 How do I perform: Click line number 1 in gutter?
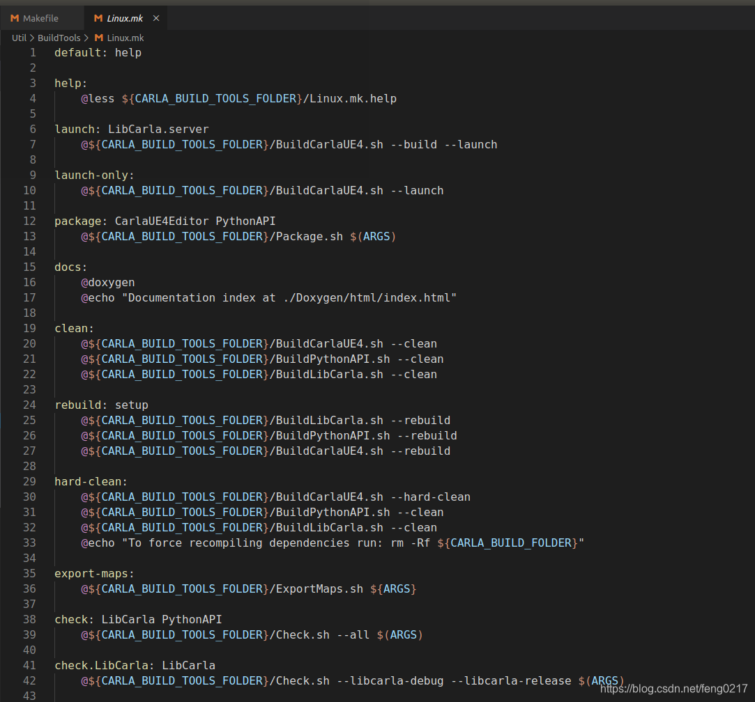[x=33, y=52]
